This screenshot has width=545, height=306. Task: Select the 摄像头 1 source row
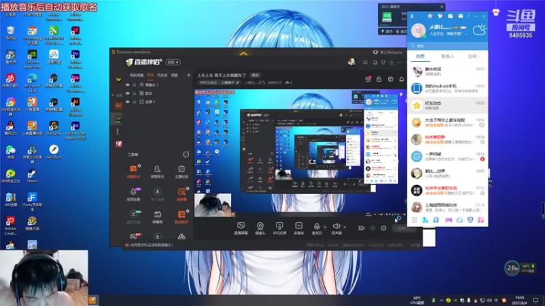[158, 84]
